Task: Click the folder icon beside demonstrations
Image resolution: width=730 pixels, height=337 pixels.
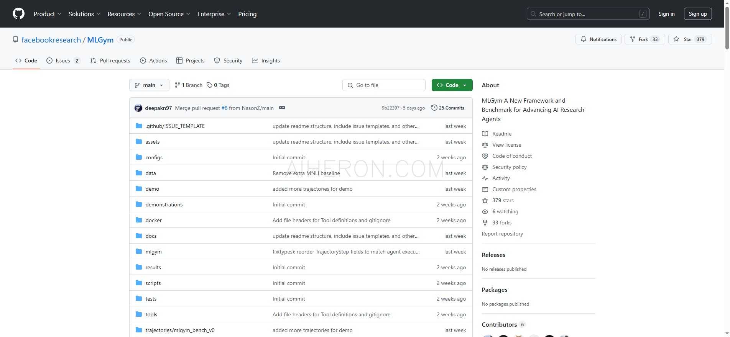Action: (x=139, y=204)
